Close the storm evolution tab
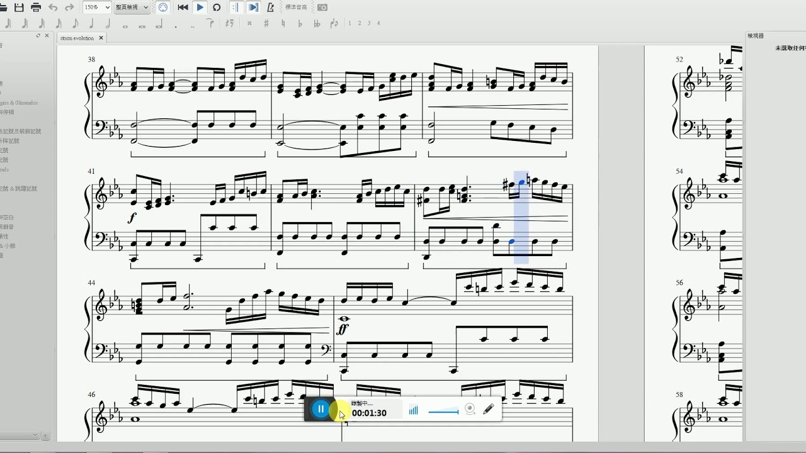The width and height of the screenshot is (806, 453). (x=101, y=38)
